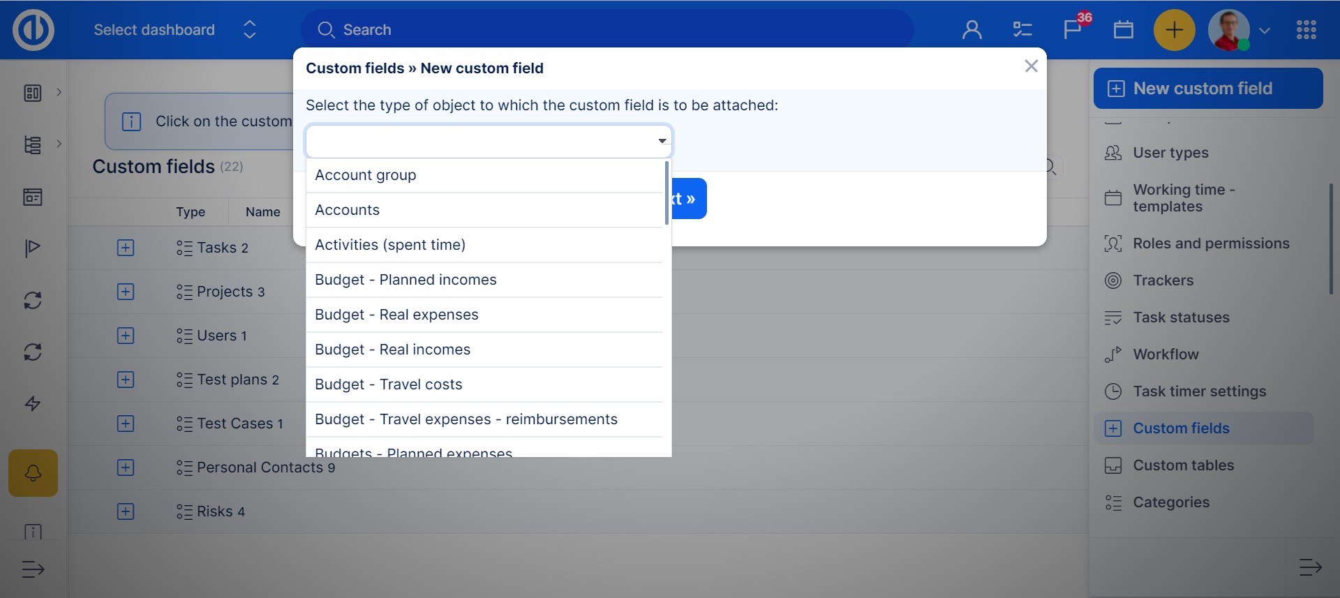Viewport: 1340px width, 598px height.
Task: Open the calendar icon in top bar
Action: pyautogui.click(x=1123, y=30)
